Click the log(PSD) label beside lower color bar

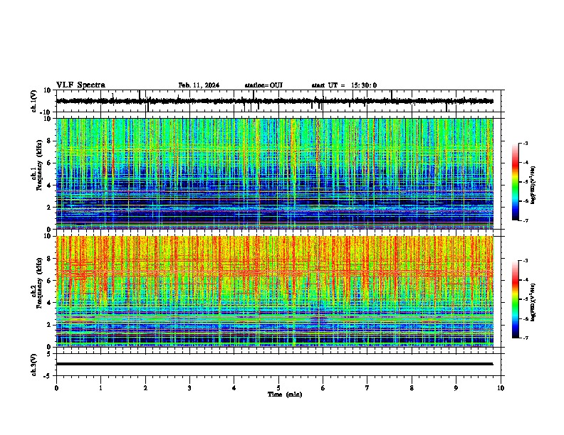point(533,302)
